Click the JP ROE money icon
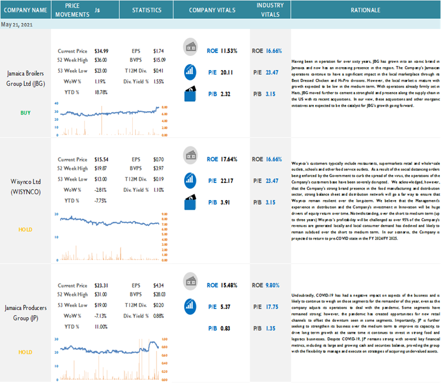The height and width of the screenshot is (383, 441). pos(191,281)
